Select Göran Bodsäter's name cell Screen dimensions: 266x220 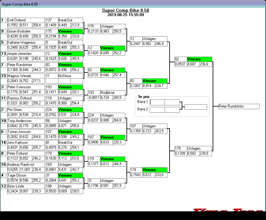26,31
